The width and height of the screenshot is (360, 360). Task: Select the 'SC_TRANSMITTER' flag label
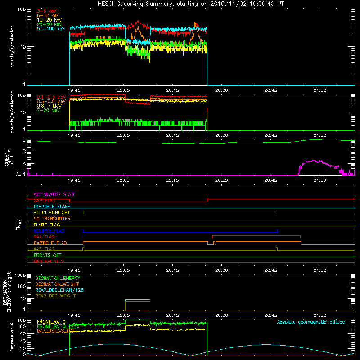(52, 219)
